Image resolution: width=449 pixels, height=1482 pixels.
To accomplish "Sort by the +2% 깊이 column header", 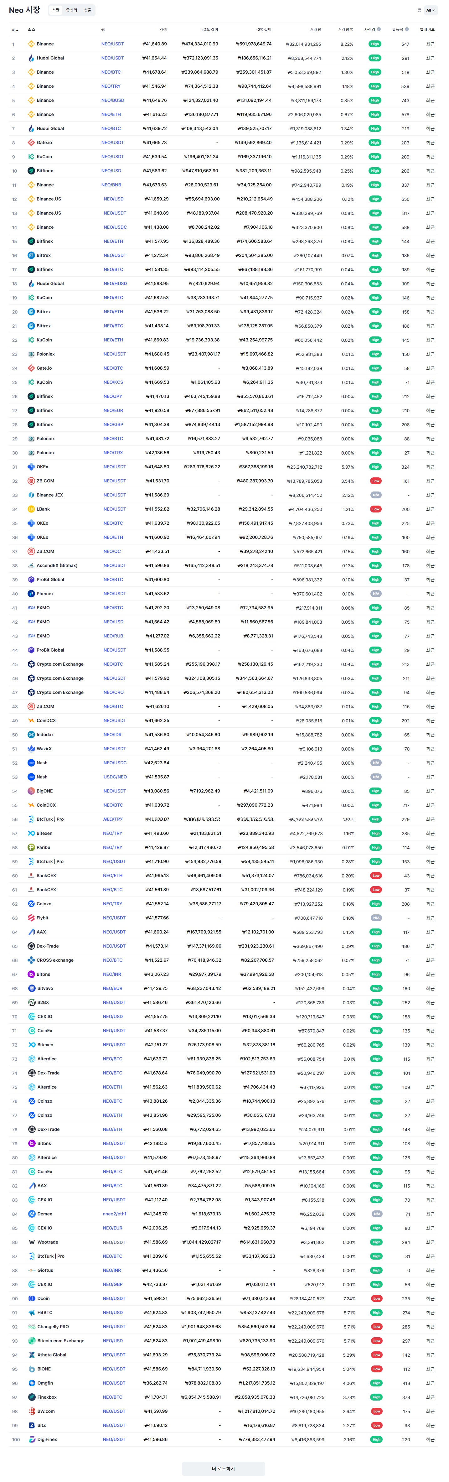I will (210, 29).
